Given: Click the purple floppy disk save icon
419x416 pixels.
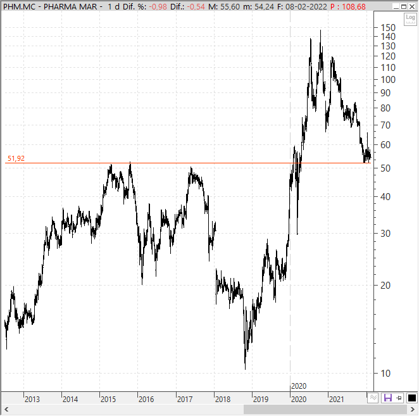Looking at the screenshot, I should point(387,398).
